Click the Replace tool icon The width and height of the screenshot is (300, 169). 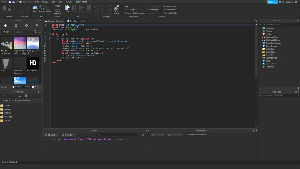pos(42,8)
